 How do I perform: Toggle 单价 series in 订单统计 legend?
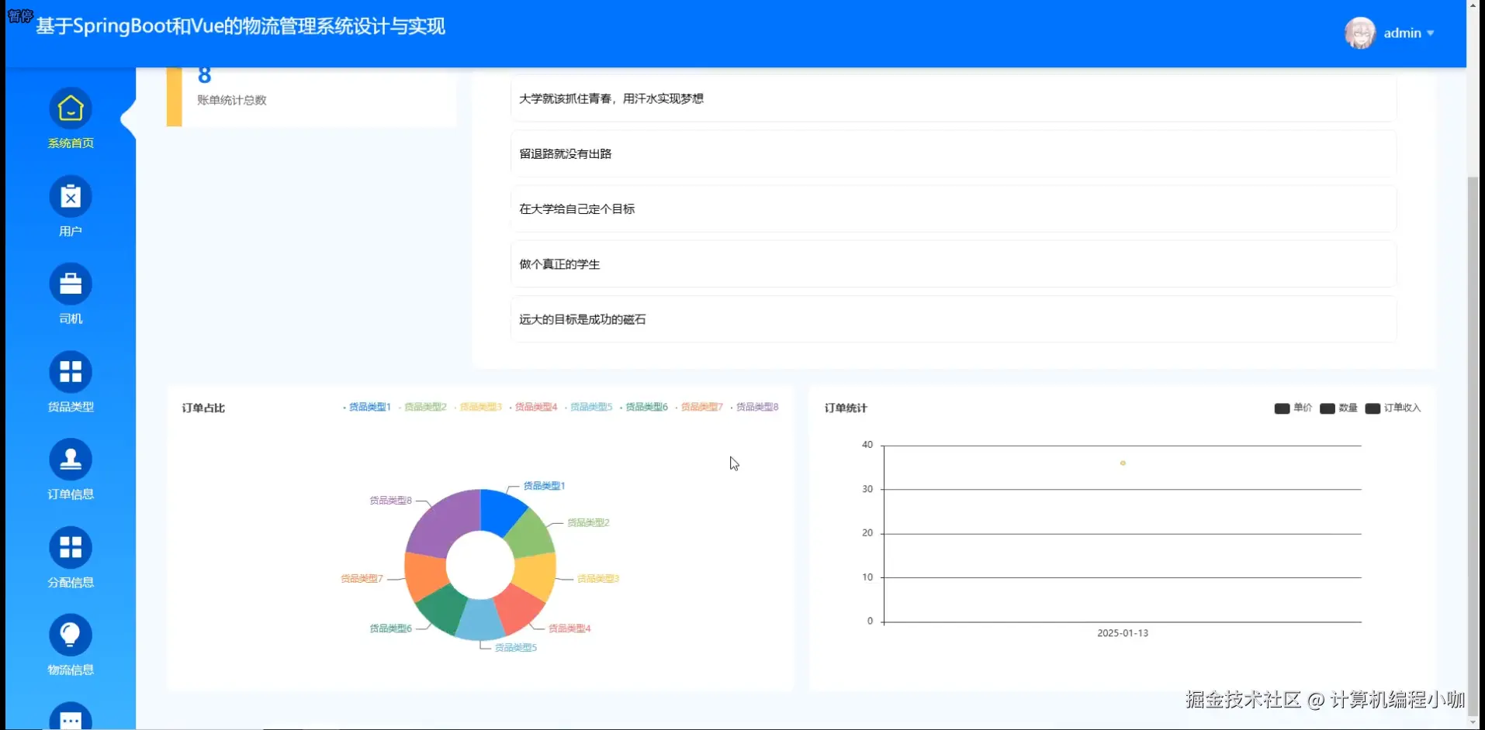[1293, 408]
